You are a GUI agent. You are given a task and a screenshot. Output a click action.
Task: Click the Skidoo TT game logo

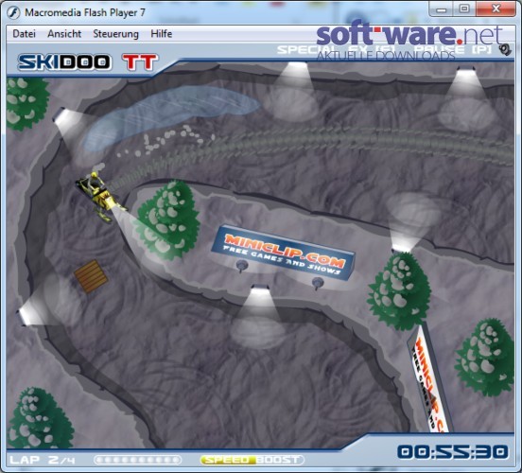click(88, 62)
